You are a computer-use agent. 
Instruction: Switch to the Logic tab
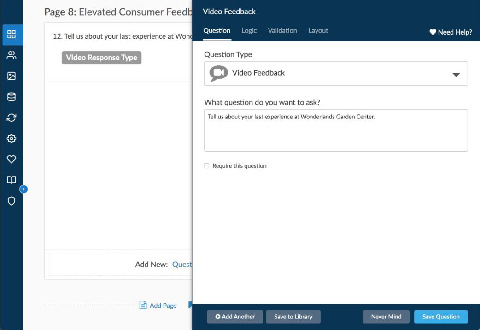click(249, 31)
